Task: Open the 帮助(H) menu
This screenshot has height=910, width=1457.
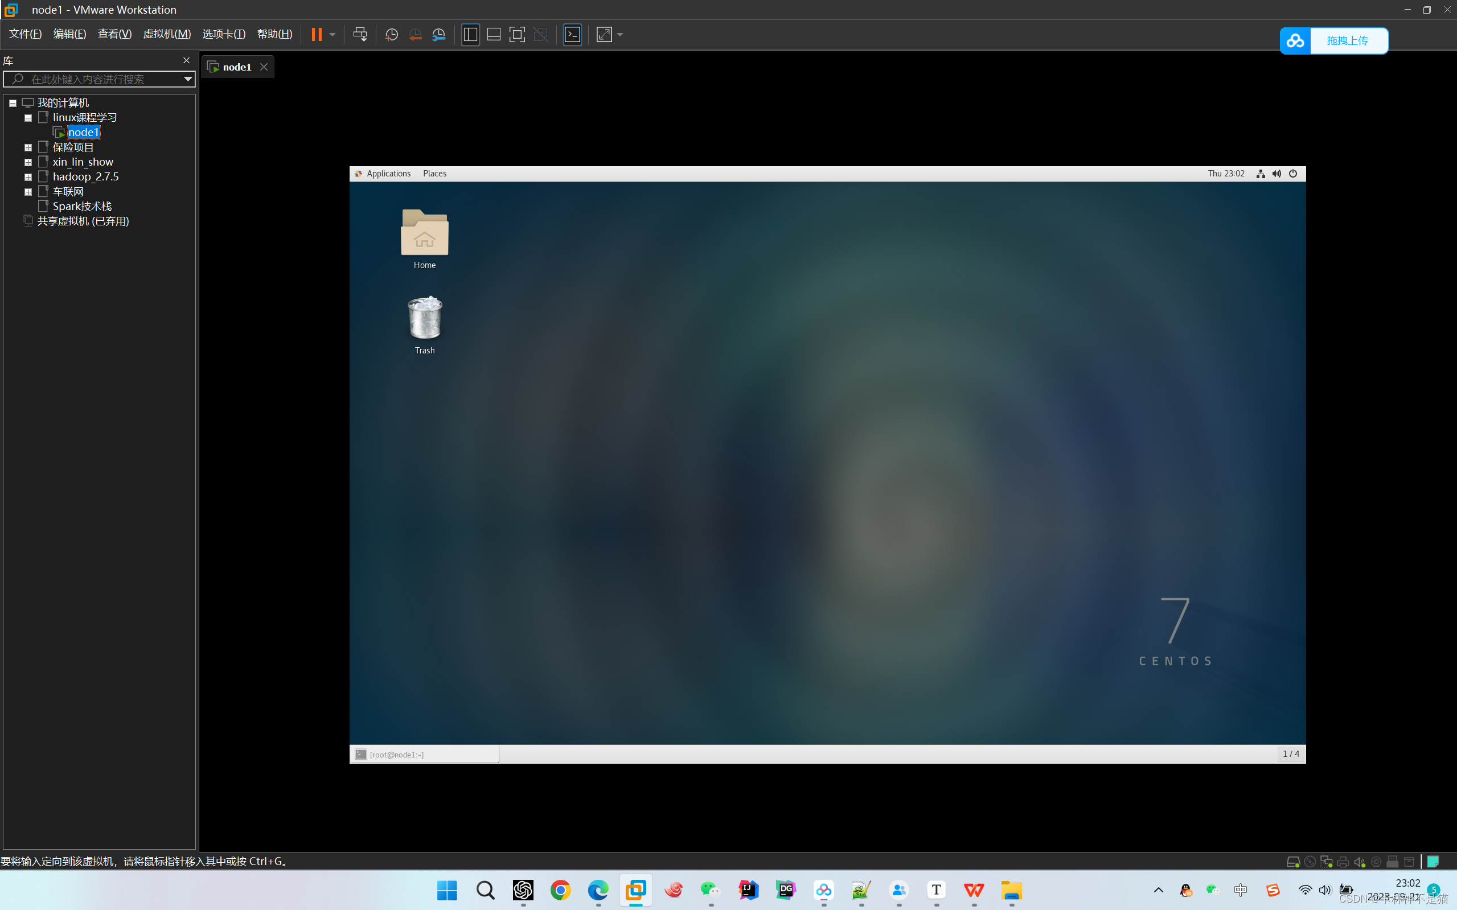Action: click(x=274, y=34)
